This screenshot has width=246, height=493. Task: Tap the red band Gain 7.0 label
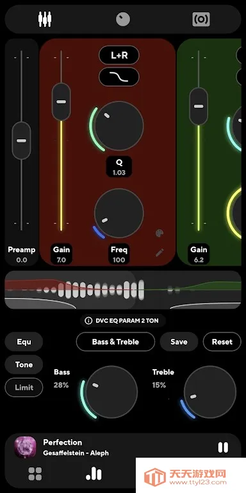tap(61, 254)
